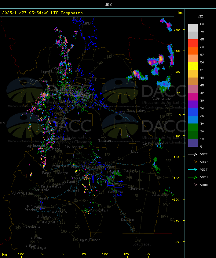Image resolution: width=216 pixels, height=258 pixels.
Task: Click the -300 tick on the right axis
Action: 175,242
